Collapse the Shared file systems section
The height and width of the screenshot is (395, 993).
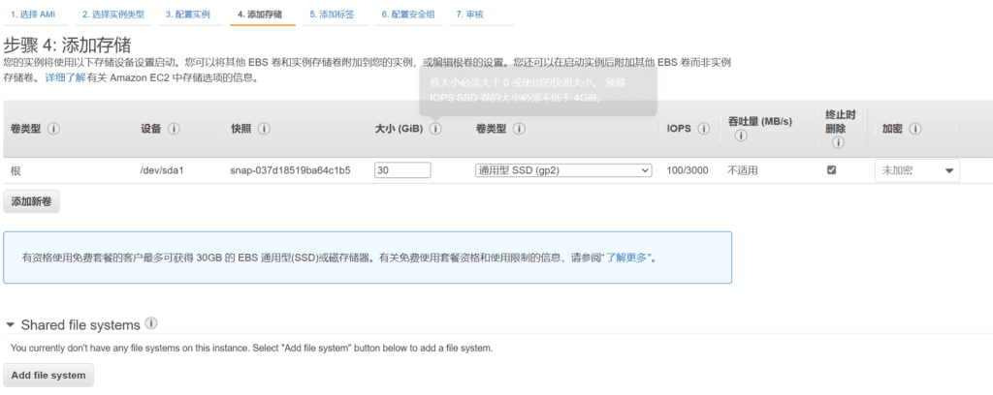point(11,325)
